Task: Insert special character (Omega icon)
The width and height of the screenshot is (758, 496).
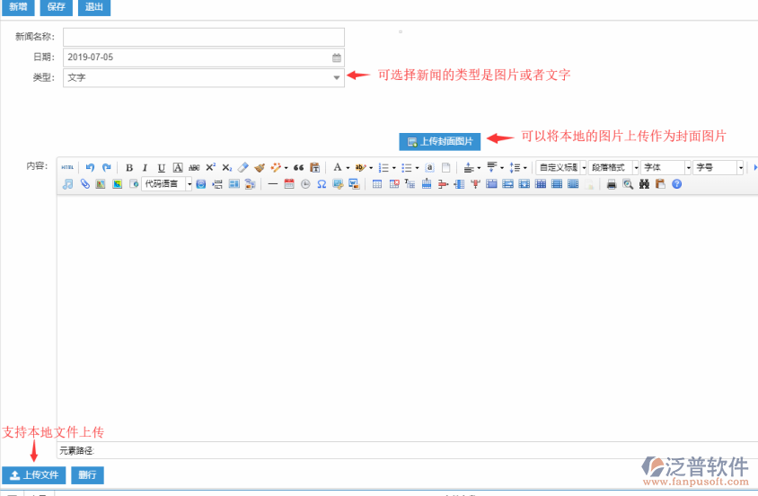Action: point(322,183)
